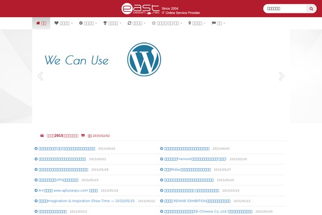
Task: Open the A+ www.aplusexpo.com news link
Action: (x=68, y=190)
